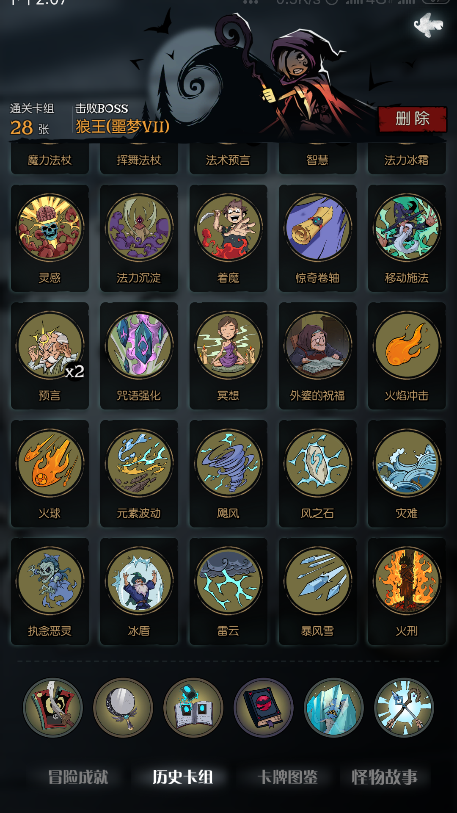Select the 外婆的祝福 grandmother card

click(x=317, y=356)
